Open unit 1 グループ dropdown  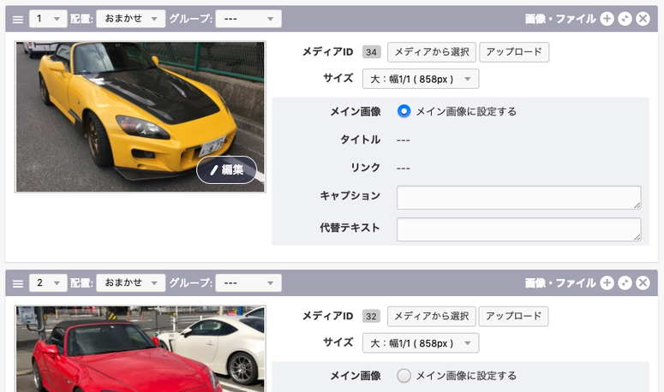248,19
